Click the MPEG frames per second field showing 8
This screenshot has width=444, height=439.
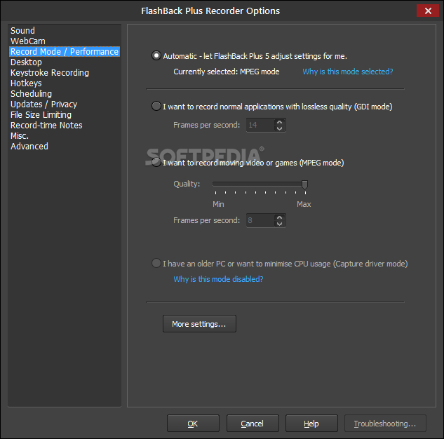click(x=260, y=220)
